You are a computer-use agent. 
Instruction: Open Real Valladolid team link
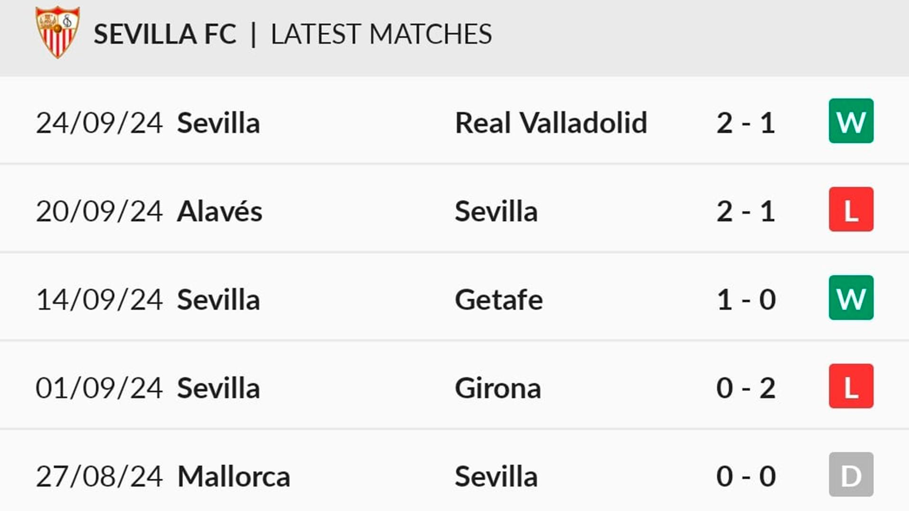[x=551, y=123]
